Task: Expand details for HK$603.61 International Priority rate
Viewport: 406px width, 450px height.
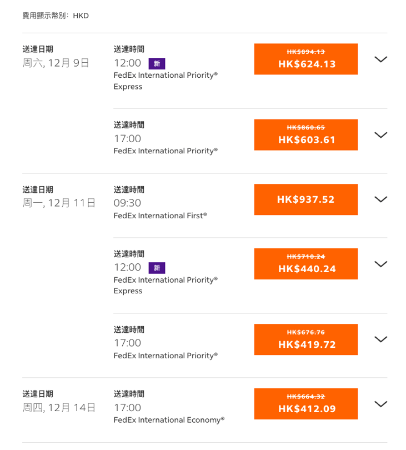Action: tap(380, 135)
